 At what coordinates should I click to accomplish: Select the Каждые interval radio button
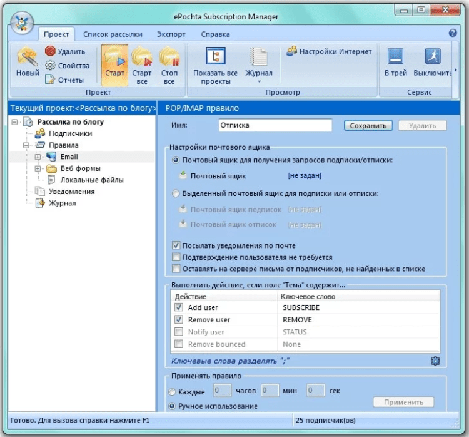pyautogui.click(x=172, y=391)
